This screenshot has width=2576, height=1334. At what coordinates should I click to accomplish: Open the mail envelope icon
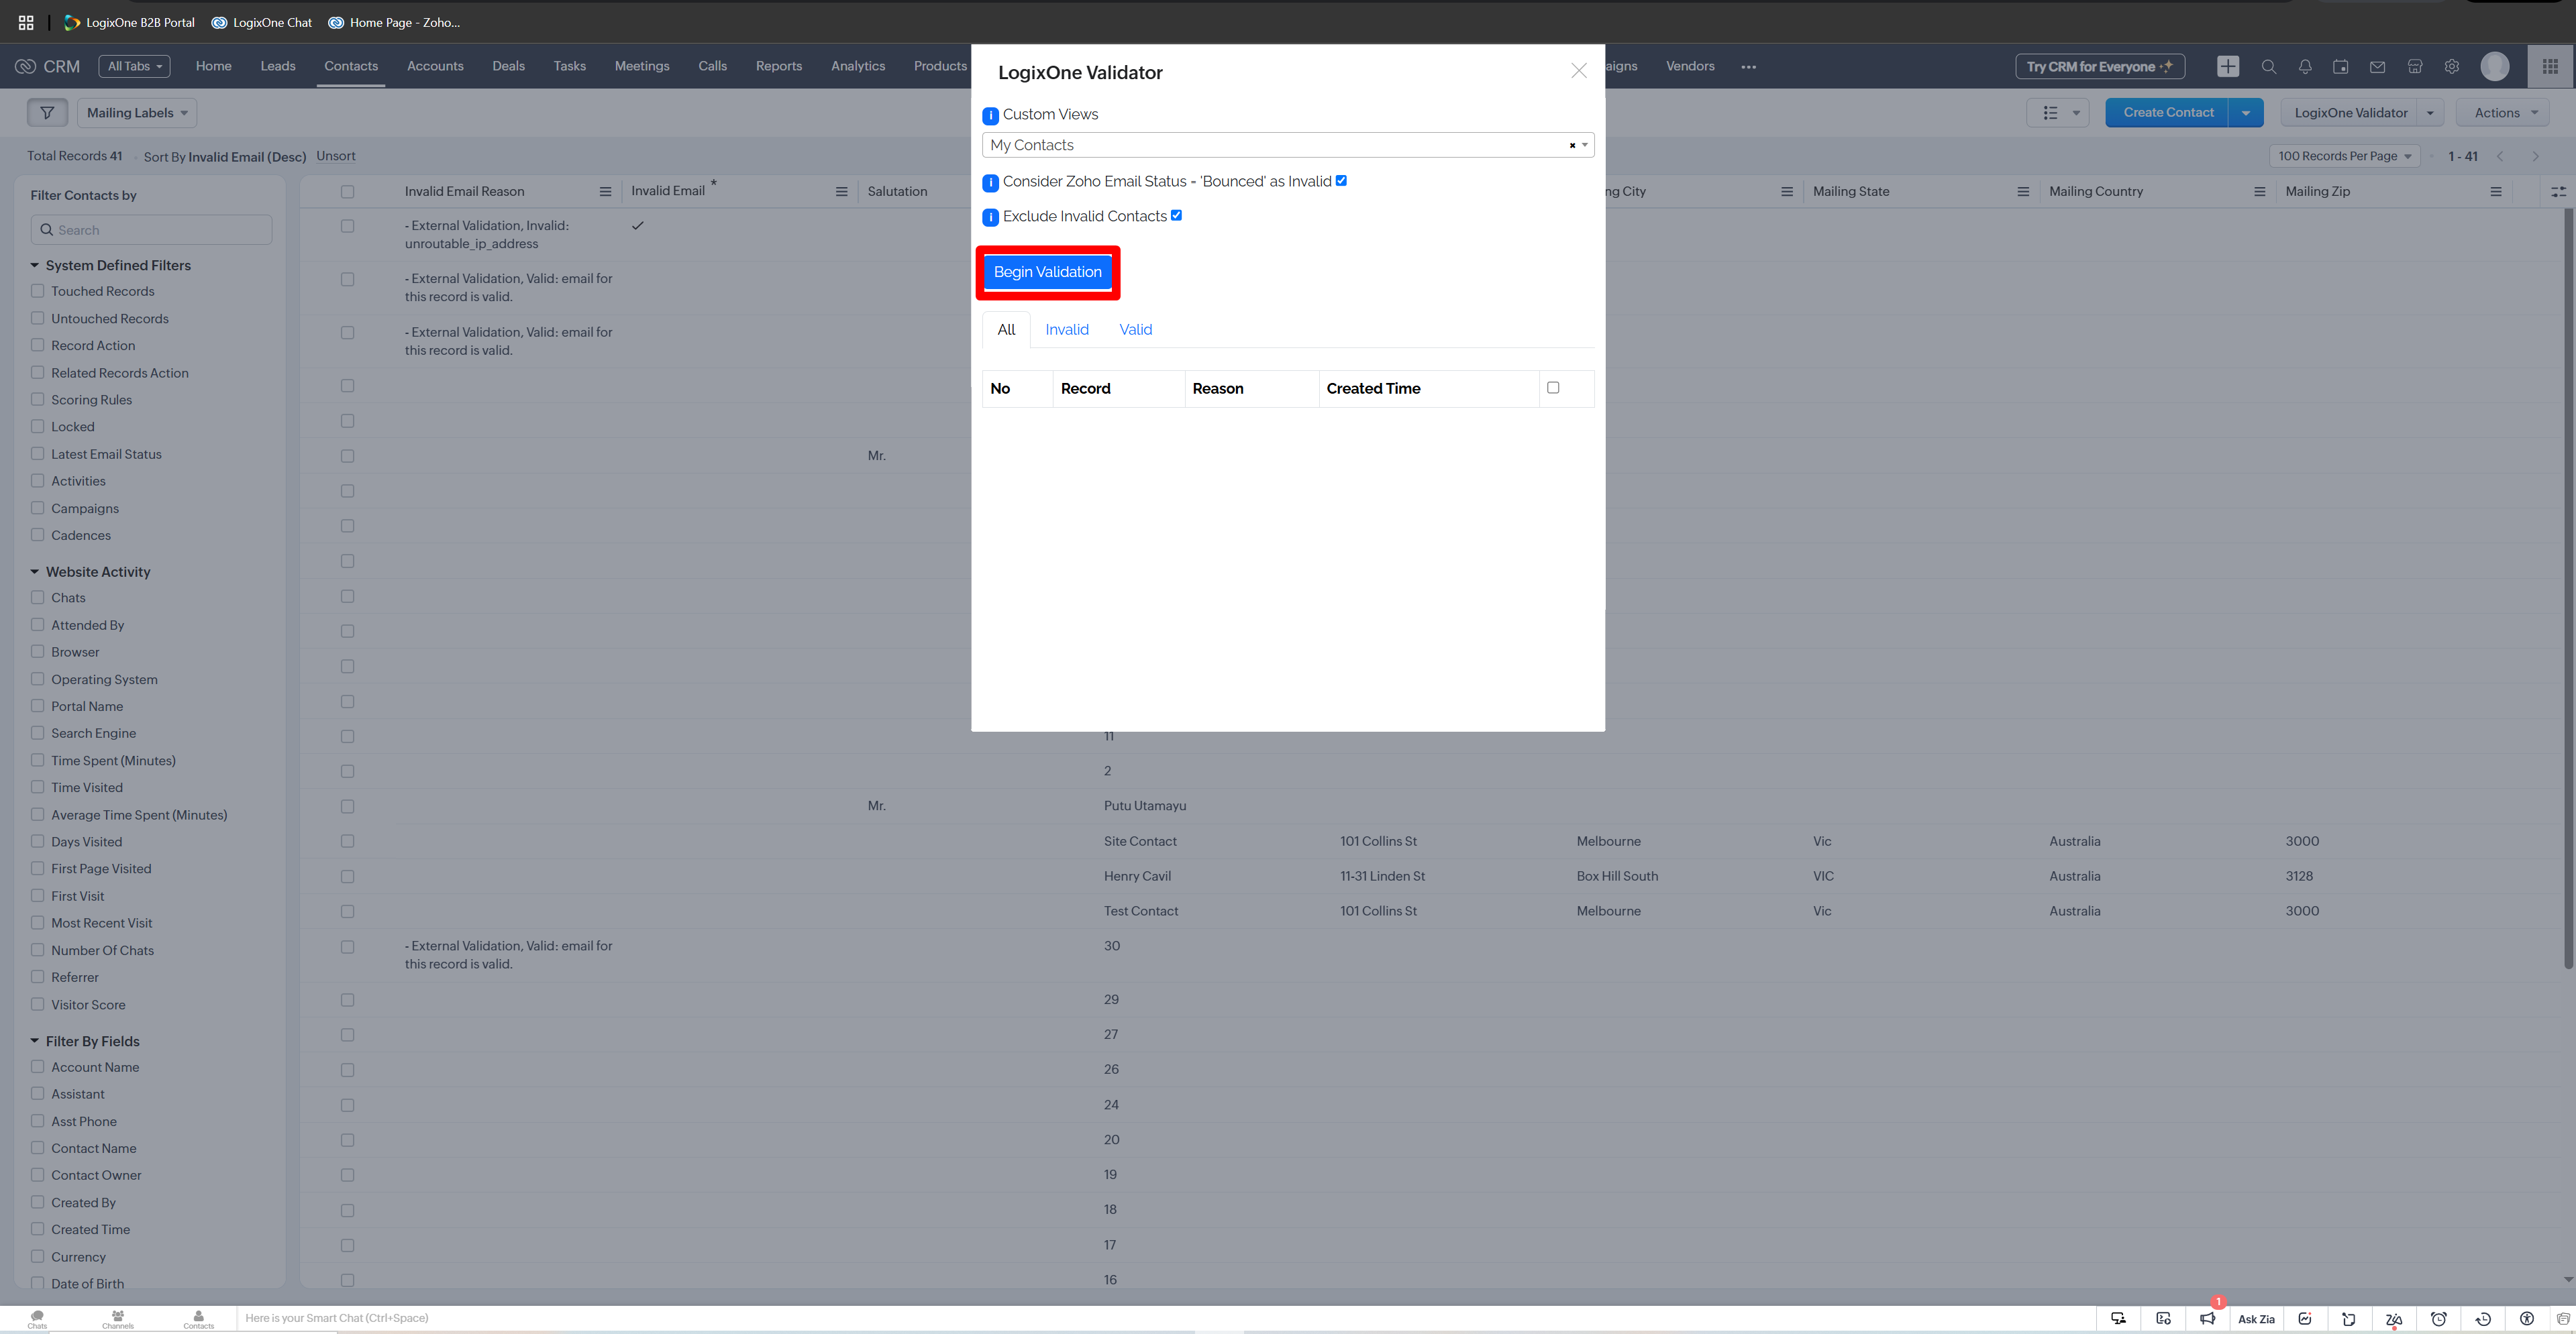[2377, 66]
